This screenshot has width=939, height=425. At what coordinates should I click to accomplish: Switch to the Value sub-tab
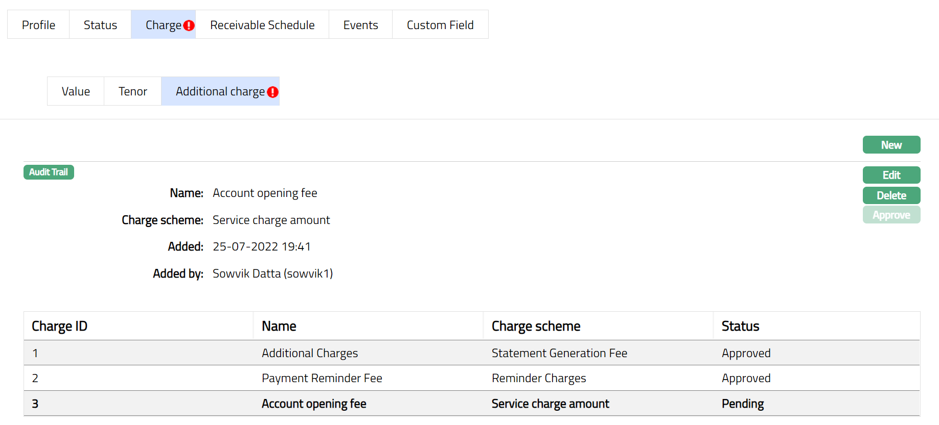pos(76,91)
